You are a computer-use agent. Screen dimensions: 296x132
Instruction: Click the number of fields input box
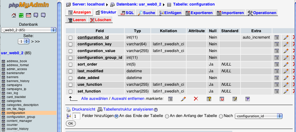76,116
